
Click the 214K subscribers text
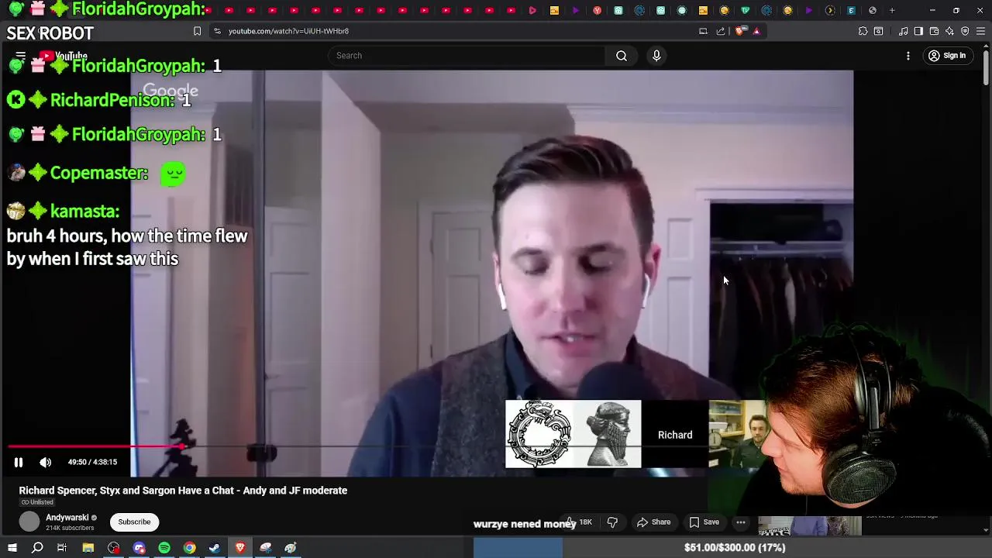pyautogui.click(x=70, y=529)
